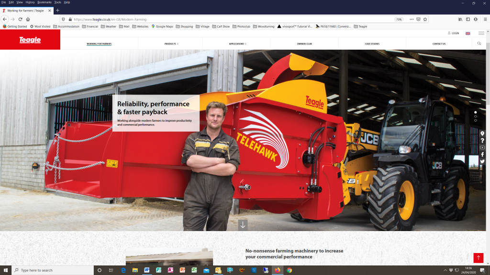Expand the Applications menu
The width and height of the screenshot is (490, 275).
click(x=237, y=43)
